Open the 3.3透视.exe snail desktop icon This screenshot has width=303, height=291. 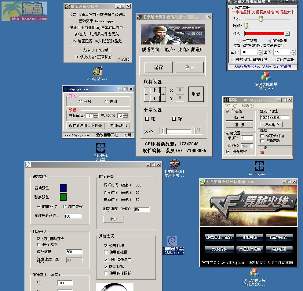[97, 71]
